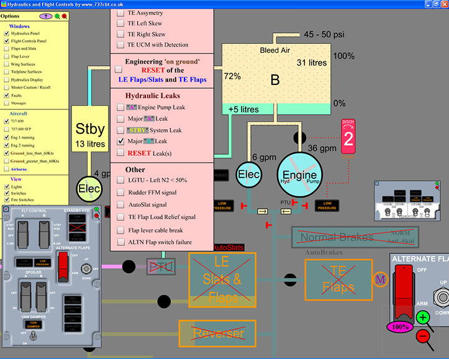Click the orange M motor symbol by TE Flaps
The height and width of the screenshot is (359, 449).
click(380, 279)
